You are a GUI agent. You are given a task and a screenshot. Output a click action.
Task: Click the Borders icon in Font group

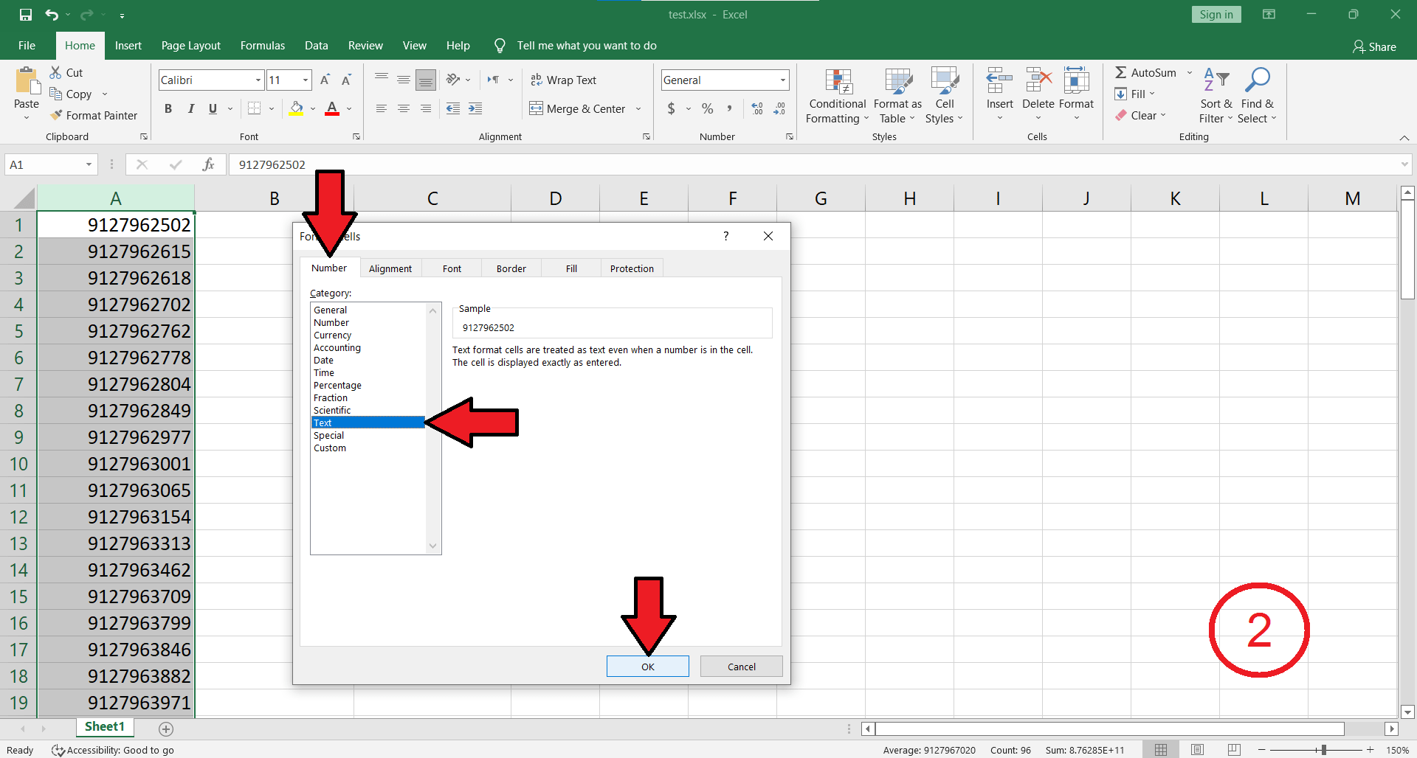255,108
